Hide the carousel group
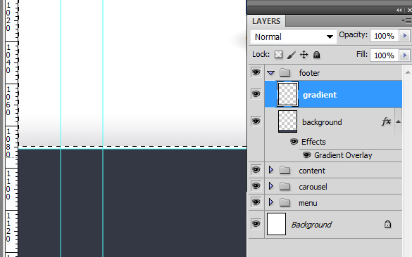The width and height of the screenshot is (412, 257). point(256,186)
